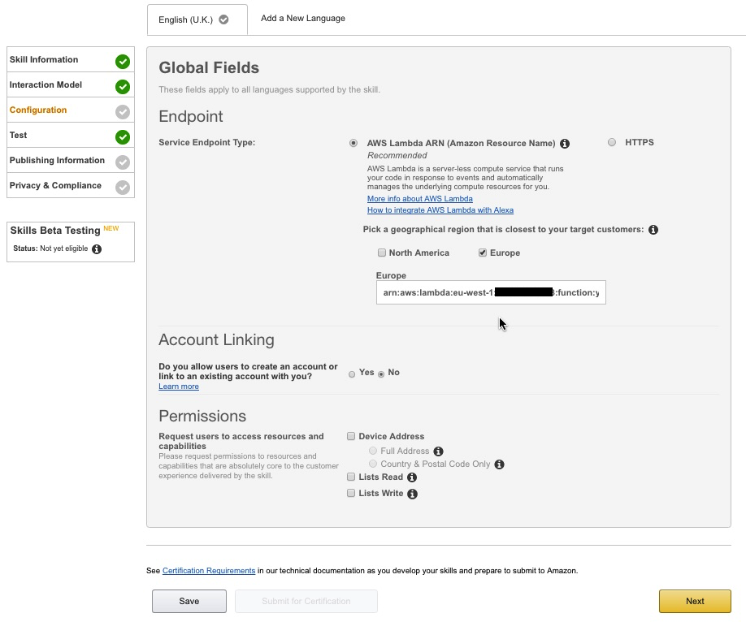The width and height of the screenshot is (746, 622).
Task: Select HTTPS endpoint type
Action: click(612, 142)
